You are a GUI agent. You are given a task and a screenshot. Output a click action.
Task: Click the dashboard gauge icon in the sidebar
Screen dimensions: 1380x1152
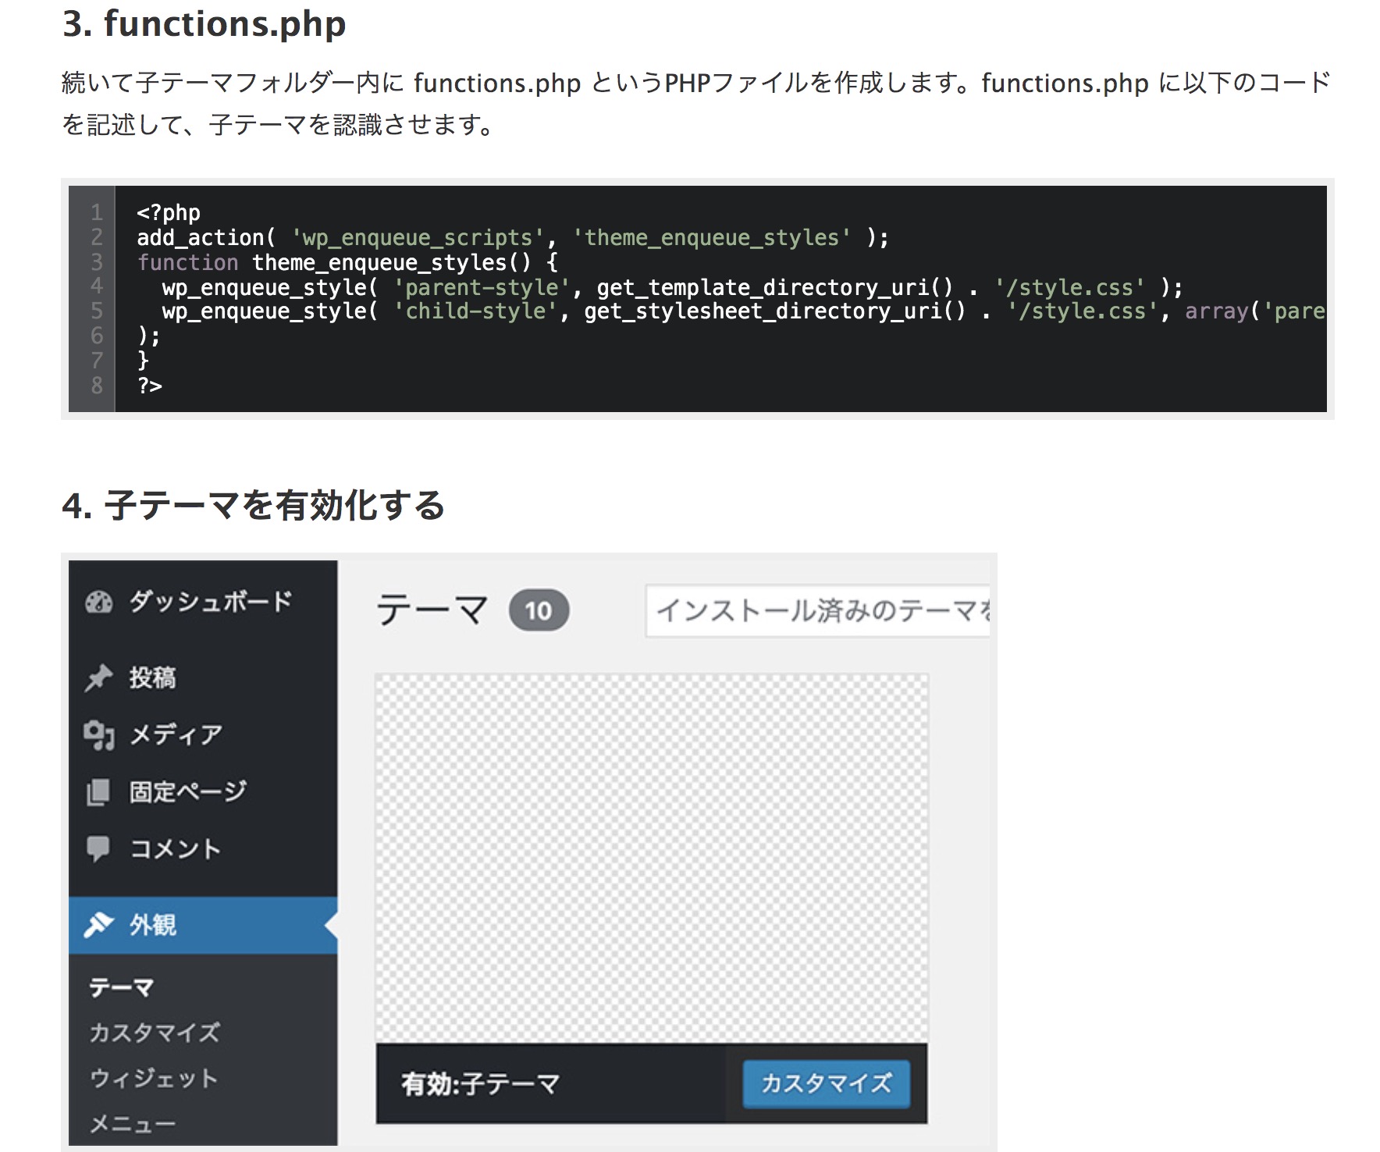point(99,602)
